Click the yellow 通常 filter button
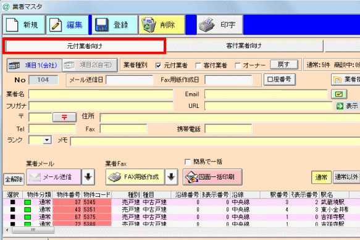The height and width of the screenshot is (240, 360). (321, 177)
